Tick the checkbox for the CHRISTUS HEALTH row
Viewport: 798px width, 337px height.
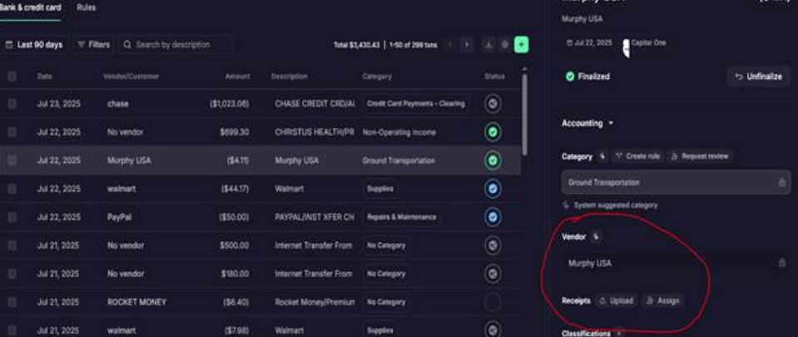[12, 132]
